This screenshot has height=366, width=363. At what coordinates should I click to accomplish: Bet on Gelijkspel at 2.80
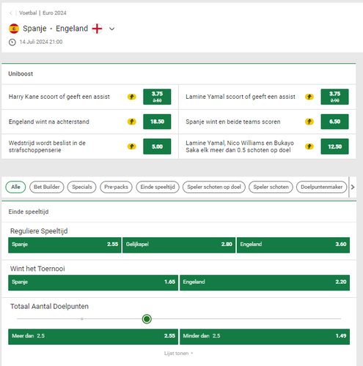(x=179, y=245)
